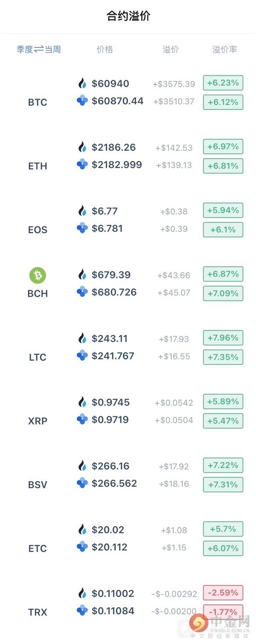Click the +7.96% LTC premium badge
Image resolution: width=256 pixels, height=644 pixels.
(x=223, y=338)
